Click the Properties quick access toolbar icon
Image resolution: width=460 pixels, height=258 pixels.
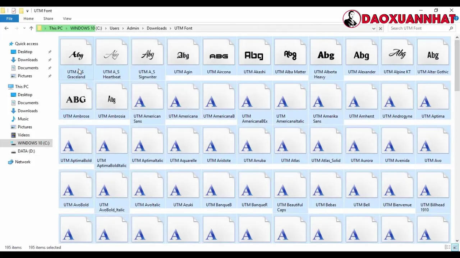14,11
